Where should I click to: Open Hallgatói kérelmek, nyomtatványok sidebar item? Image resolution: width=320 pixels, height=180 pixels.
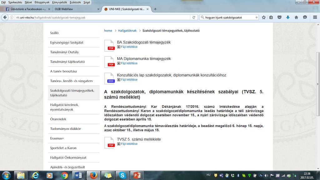74,107
